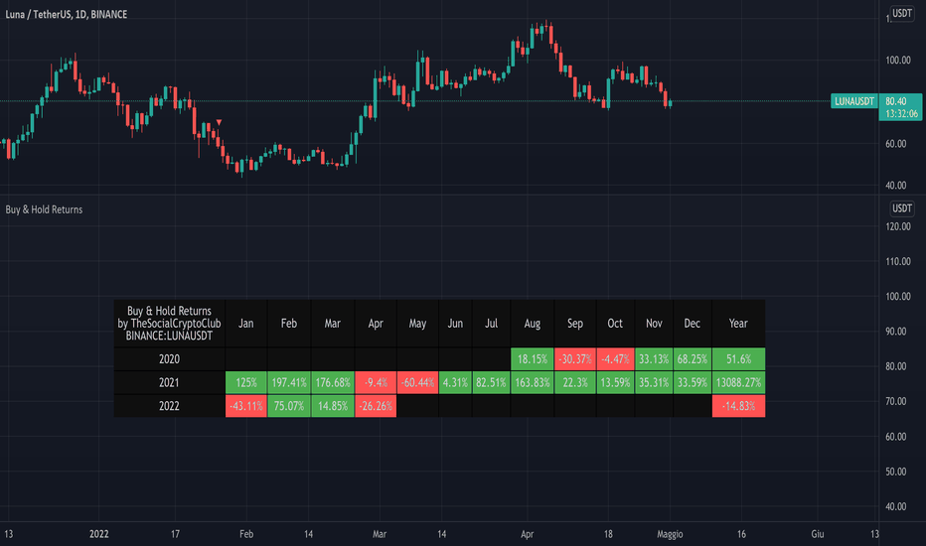
Task: Select the Mar column header
Action: coord(333,324)
